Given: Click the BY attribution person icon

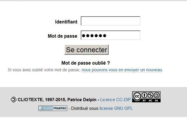Looking at the screenshot, I should click(x=144, y=95).
